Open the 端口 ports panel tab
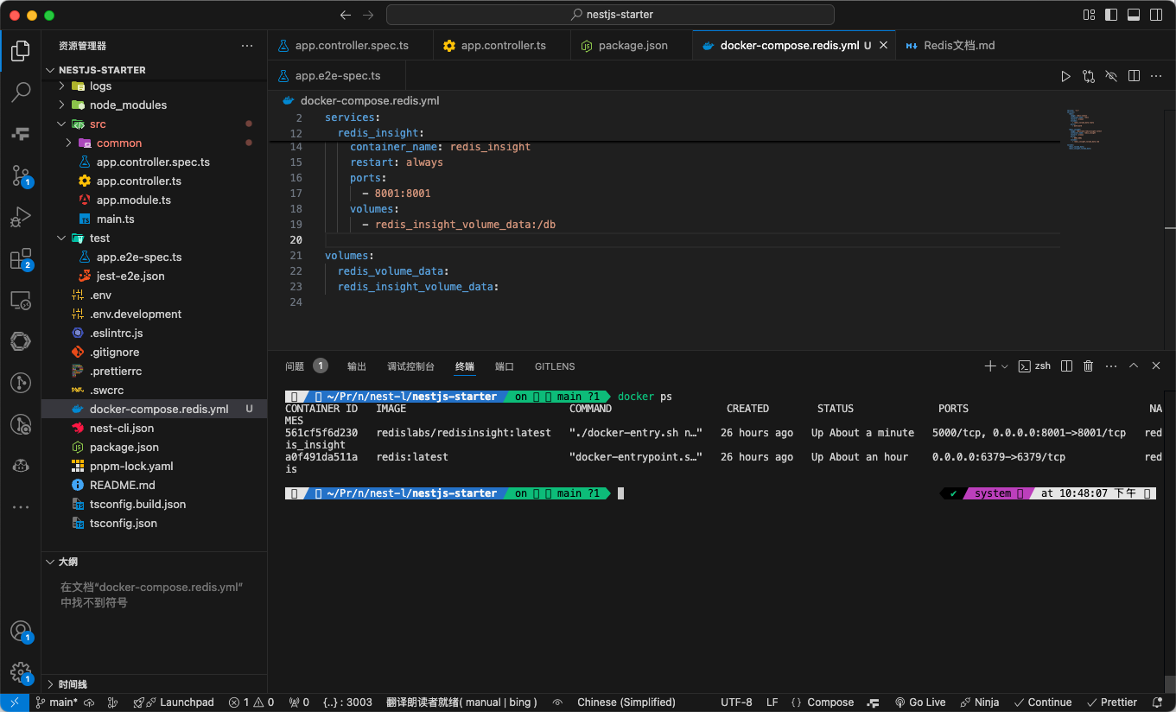This screenshot has height=712, width=1176. pyautogui.click(x=505, y=366)
